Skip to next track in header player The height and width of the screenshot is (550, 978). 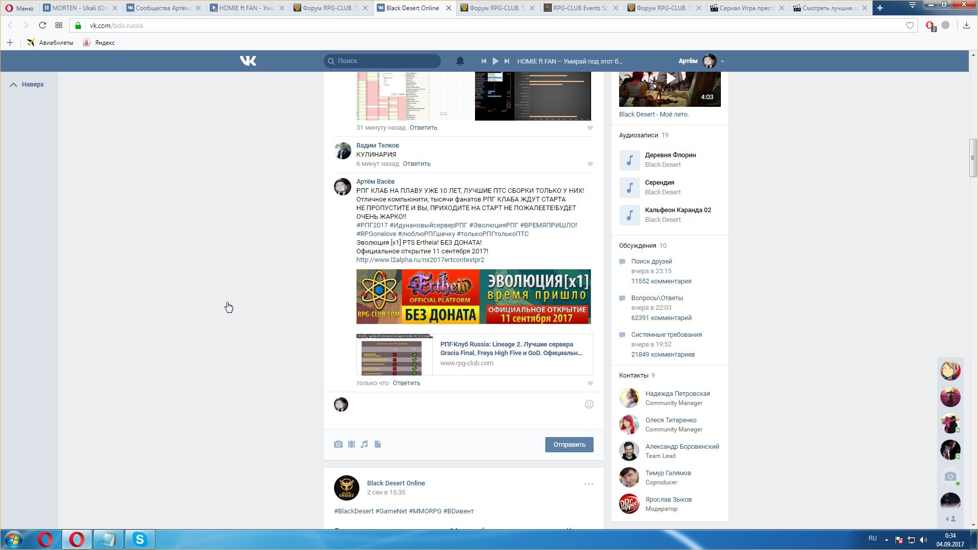point(507,61)
